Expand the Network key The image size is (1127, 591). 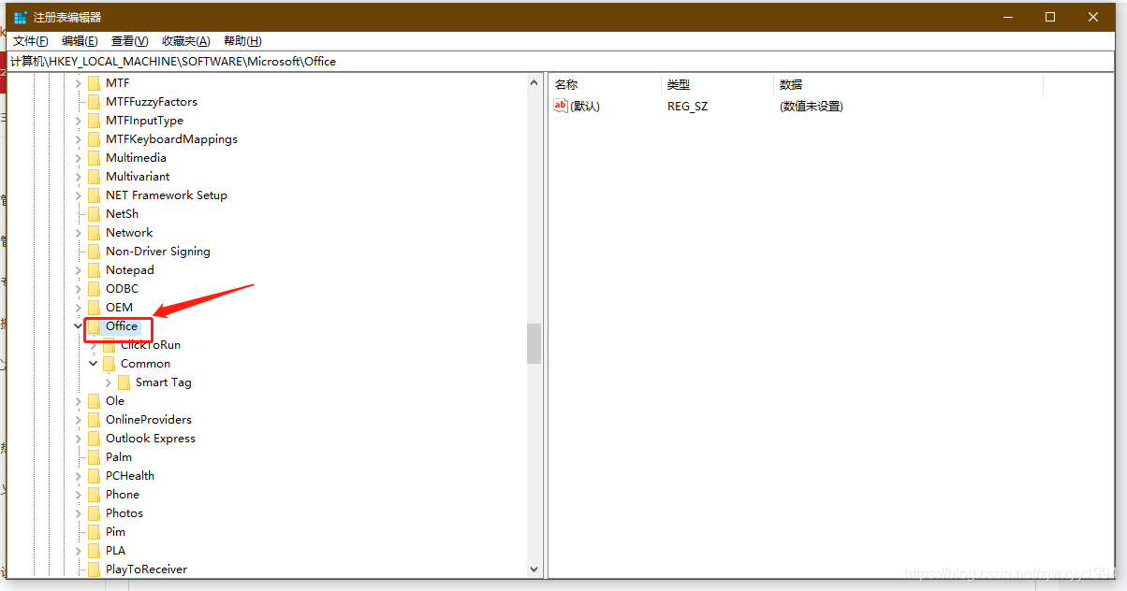[79, 233]
